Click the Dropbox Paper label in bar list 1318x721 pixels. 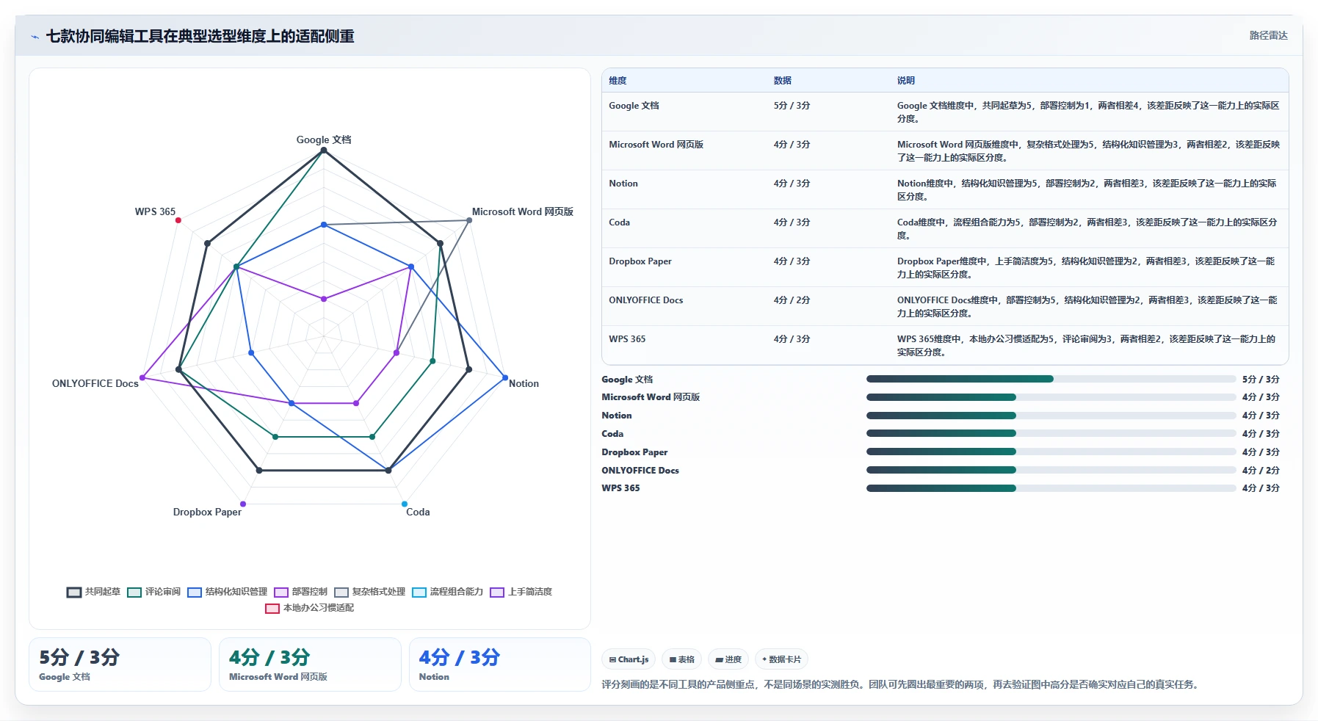click(634, 452)
